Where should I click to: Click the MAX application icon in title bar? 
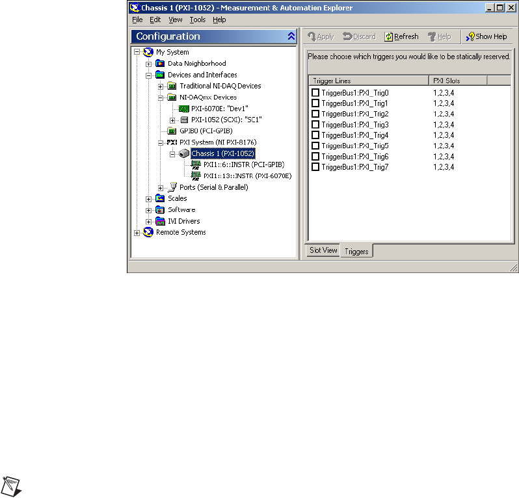[135, 7]
